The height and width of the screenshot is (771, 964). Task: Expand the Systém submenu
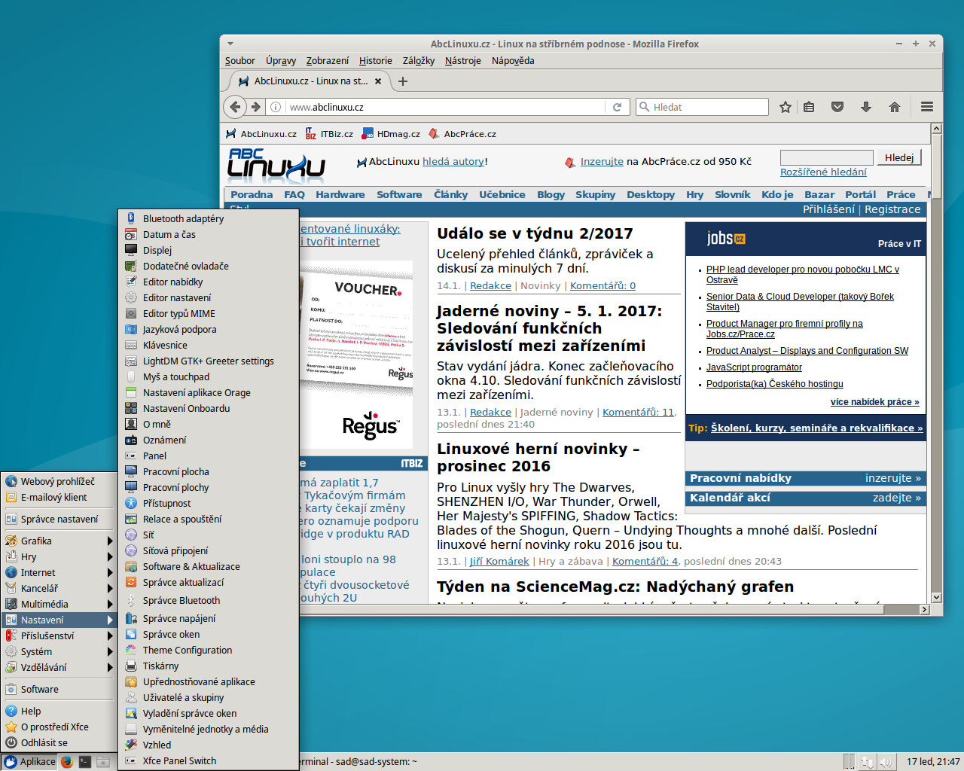coord(59,651)
